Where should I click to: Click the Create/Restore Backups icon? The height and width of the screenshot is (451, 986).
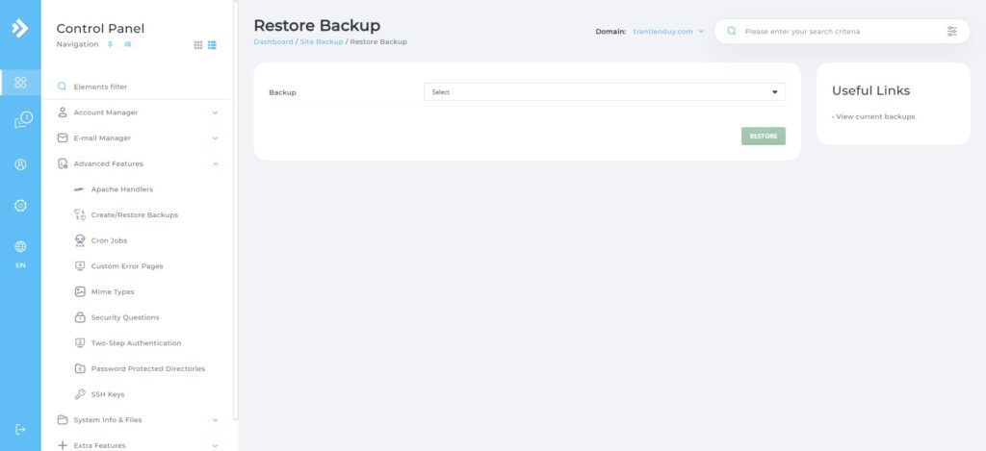(80, 214)
